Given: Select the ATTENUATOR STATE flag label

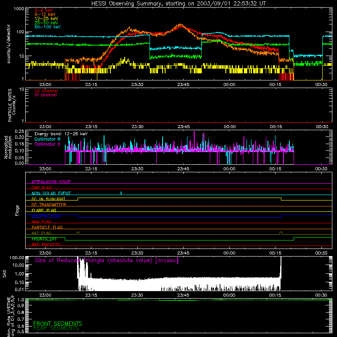Looking at the screenshot, I should (x=51, y=182).
